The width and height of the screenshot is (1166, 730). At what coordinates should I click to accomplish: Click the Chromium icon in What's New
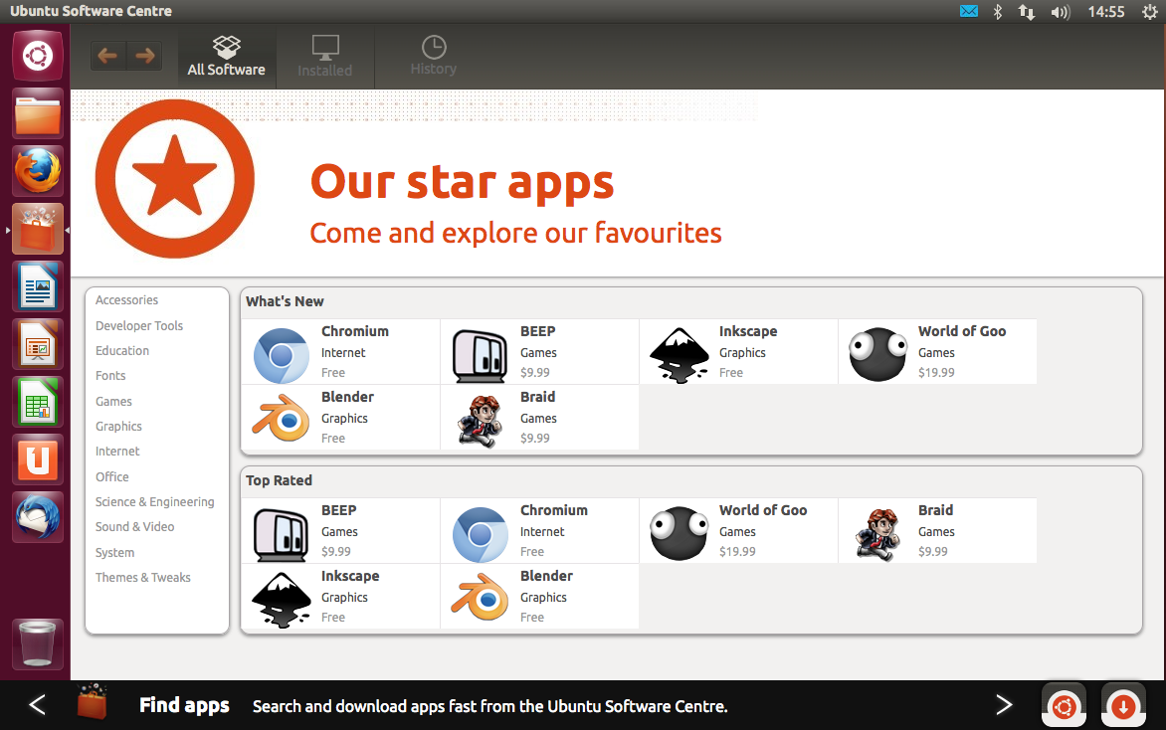(282, 355)
